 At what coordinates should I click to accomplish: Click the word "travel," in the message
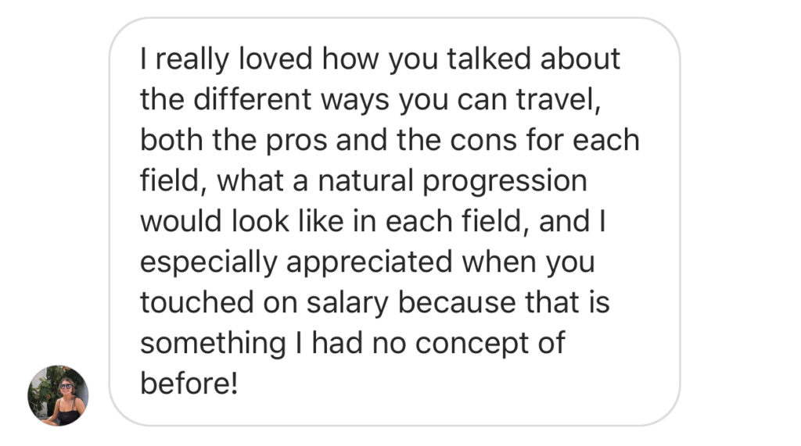click(559, 99)
